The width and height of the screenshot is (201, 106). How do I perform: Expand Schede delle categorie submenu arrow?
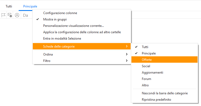point(127,46)
